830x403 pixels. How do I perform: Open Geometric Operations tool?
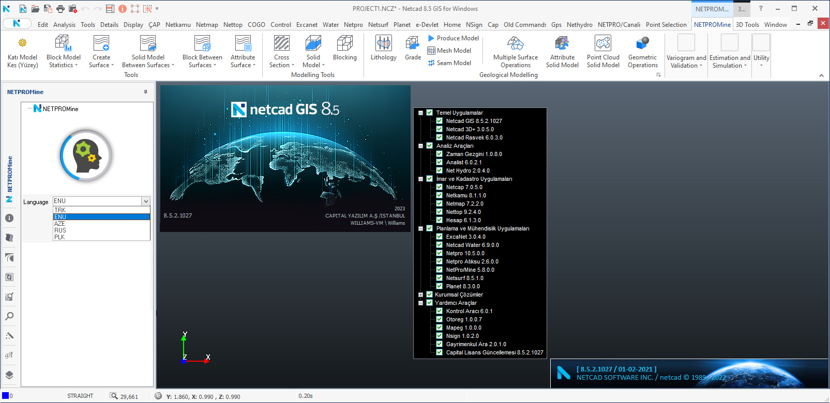[643, 52]
